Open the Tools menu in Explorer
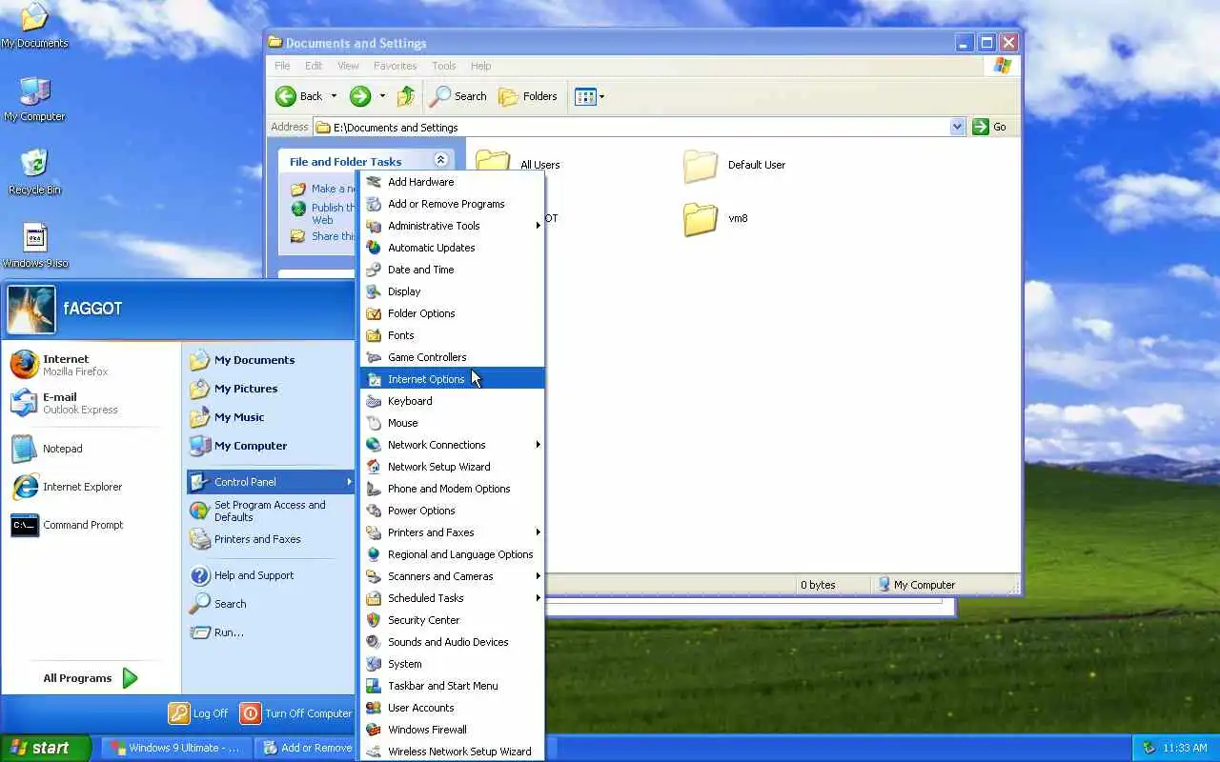This screenshot has width=1220, height=762. tap(444, 66)
